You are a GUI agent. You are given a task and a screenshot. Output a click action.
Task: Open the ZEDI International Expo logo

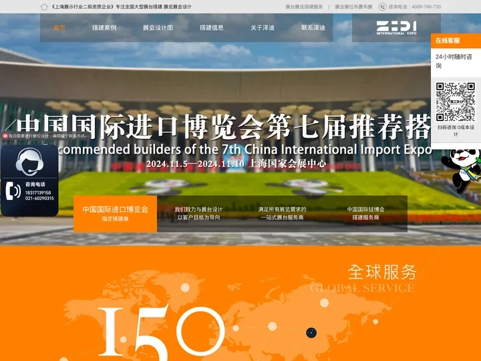[396, 27]
